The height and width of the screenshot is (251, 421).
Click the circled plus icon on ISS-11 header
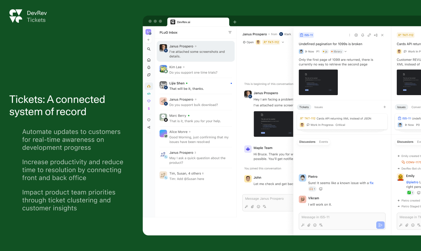(x=356, y=35)
